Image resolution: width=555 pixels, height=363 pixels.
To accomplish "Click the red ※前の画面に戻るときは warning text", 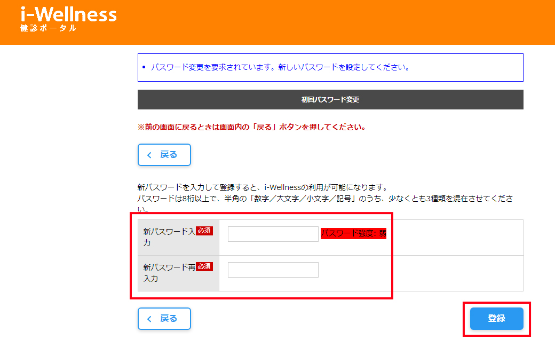I will (x=252, y=127).
